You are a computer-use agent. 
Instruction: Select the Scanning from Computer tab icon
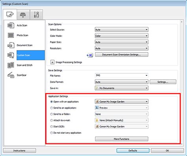(x=10, y=15)
